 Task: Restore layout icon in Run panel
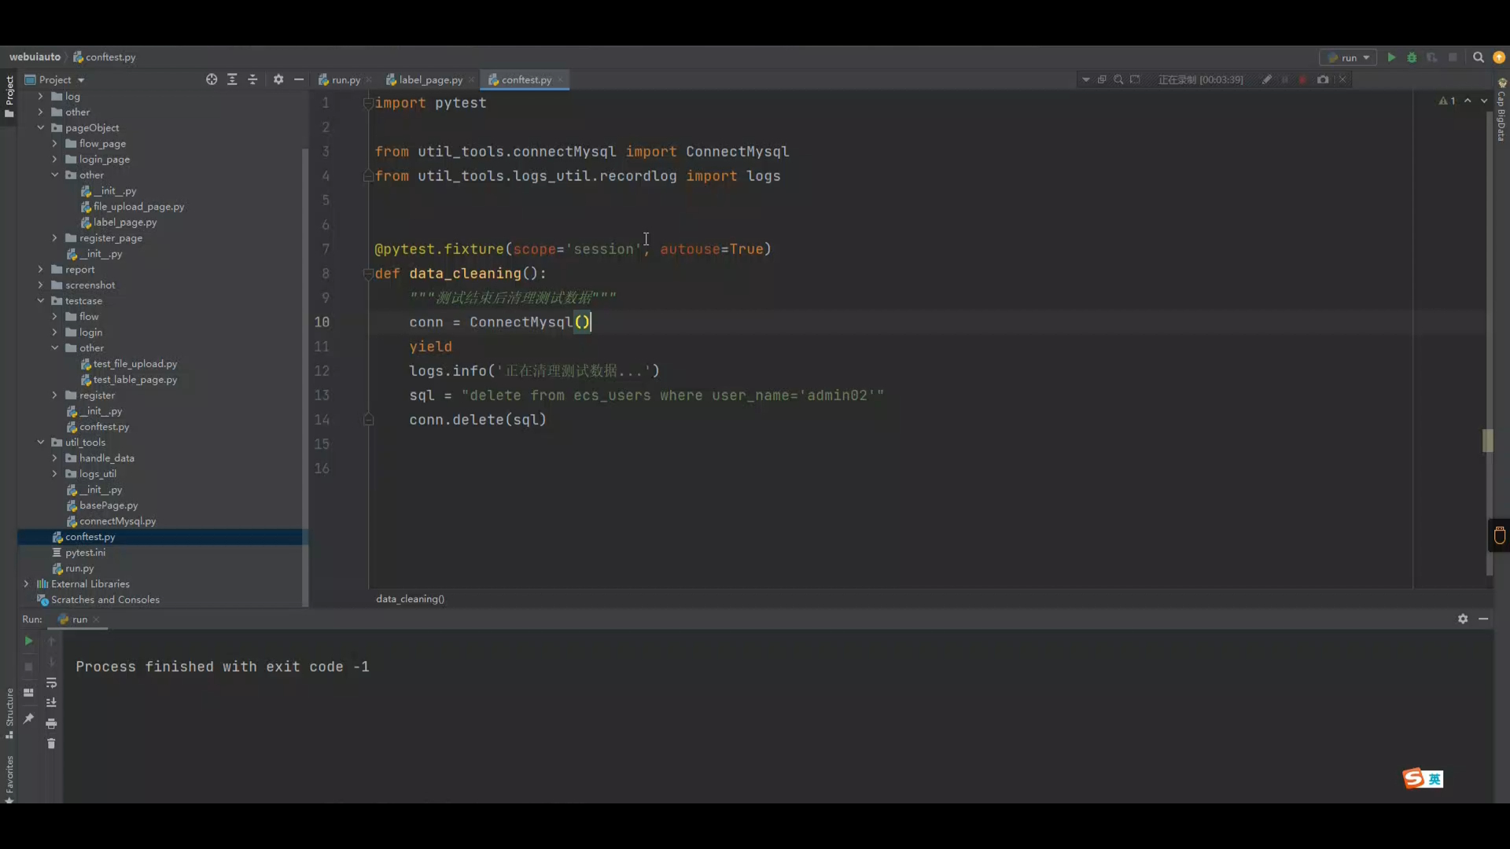pyautogui.click(x=28, y=693)
